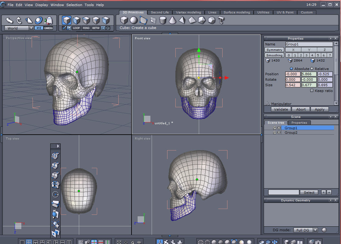Click the Abort button
This screenshot has height=244, width=341.
[x=301, y=109]
